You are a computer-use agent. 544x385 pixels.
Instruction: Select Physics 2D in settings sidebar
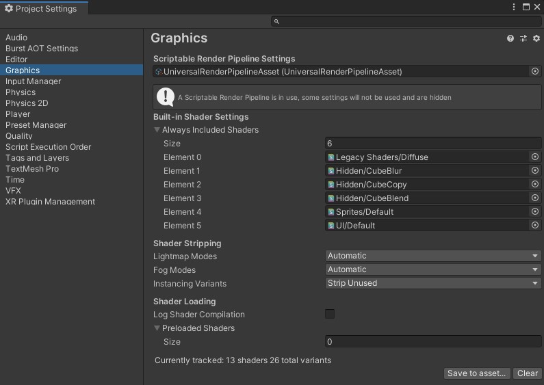[x=27, y=103]
